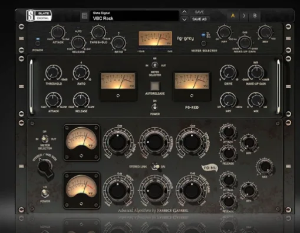The height and width of the screenshot is (233, 300).
Task: Click the FG-Grey Attack knob
Action: click(x=58, y=32)
